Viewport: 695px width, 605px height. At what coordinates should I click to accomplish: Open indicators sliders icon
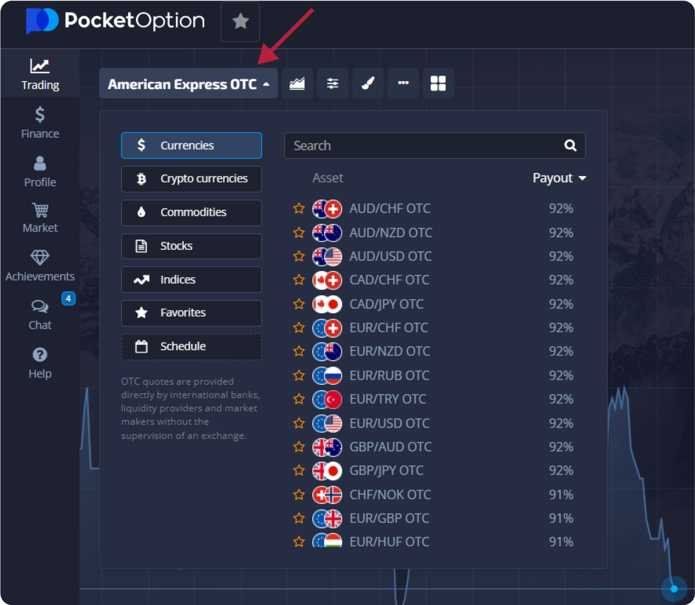332,83
